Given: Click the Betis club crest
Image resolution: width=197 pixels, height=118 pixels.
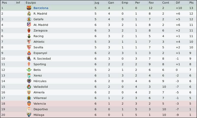Looking at the screenshot, I should [x=29, y=70].
